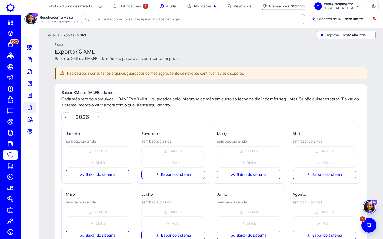383x239 pixels.
Task: Open the target icon in blue sidebar
Action: pos(10,122)
